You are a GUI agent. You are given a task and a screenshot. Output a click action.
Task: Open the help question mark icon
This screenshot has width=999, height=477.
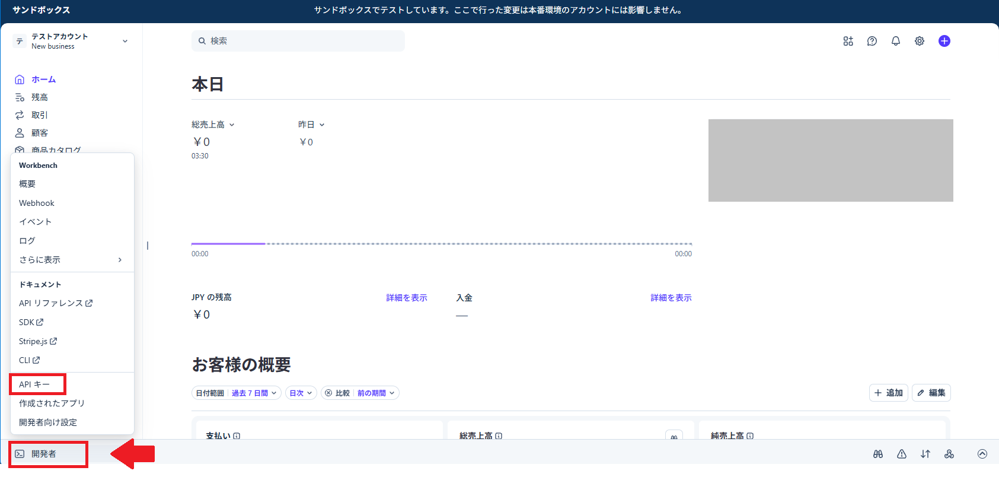tap(872, 41)
